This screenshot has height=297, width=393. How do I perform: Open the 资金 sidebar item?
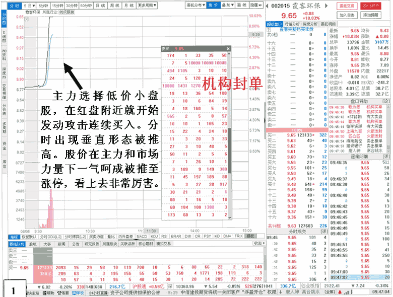(x=4, y=145)
